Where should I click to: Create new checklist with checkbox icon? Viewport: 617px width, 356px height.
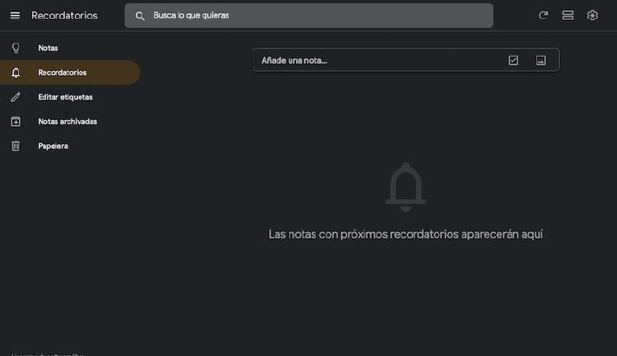tap(513, 60)
